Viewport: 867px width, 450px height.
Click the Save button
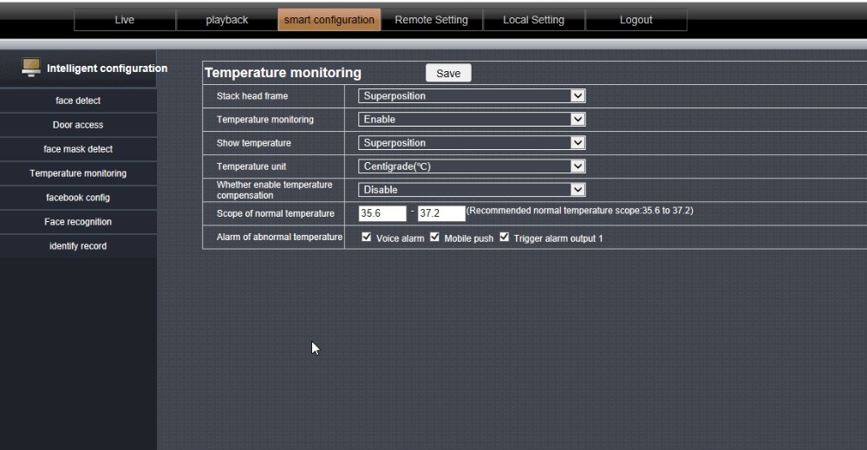click(x=448, y=73)
